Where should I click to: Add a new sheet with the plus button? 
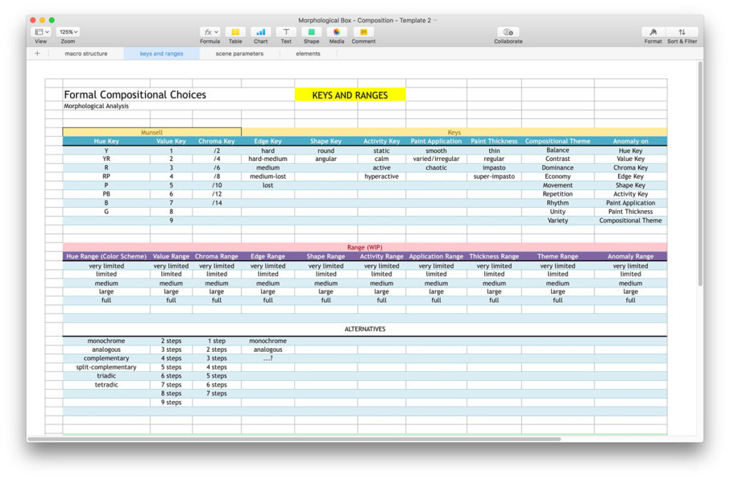(36, 53)
